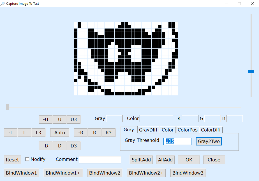The width and height of the screenshot is (259, 181).
Task: Open the GrayDiff tab
Action: (148, 130)
